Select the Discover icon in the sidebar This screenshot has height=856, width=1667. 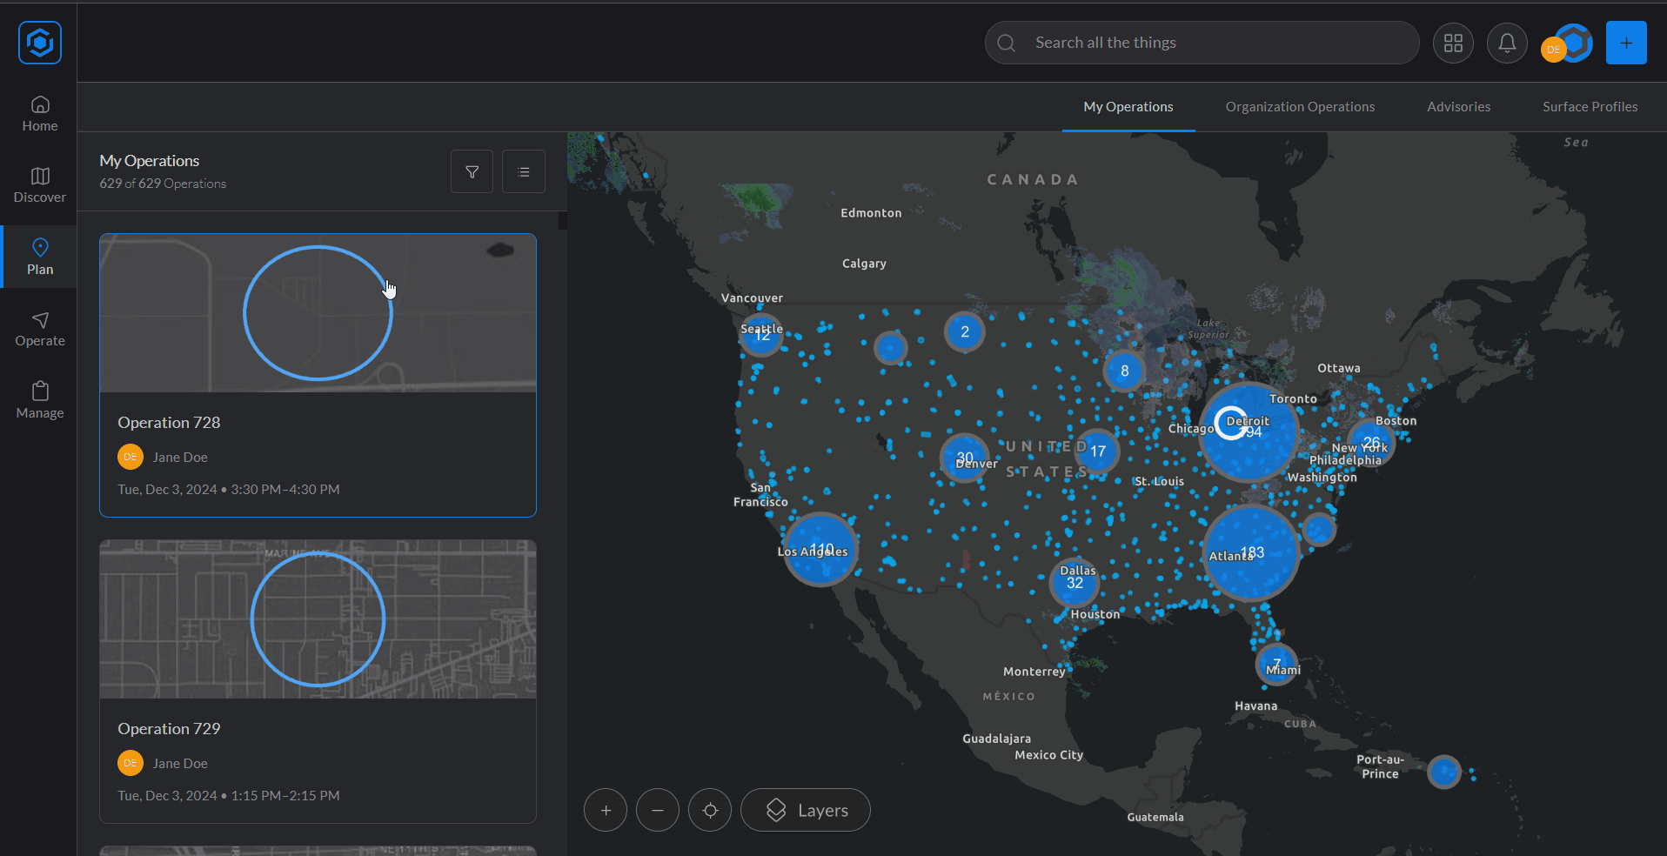pyautogui.click(x=39, y=184)
